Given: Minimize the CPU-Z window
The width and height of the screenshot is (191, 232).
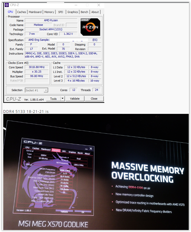Looking at the screenshot, I should coord(76,5).
